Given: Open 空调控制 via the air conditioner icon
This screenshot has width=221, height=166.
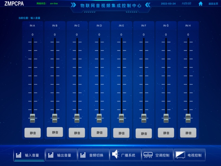Looking at the screenshot, I should [x=148, y=155].
